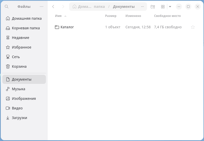Minimize the Файлы window
This screenshot has height=141, width=204.
pyautogui.click(x=179, y=7)
